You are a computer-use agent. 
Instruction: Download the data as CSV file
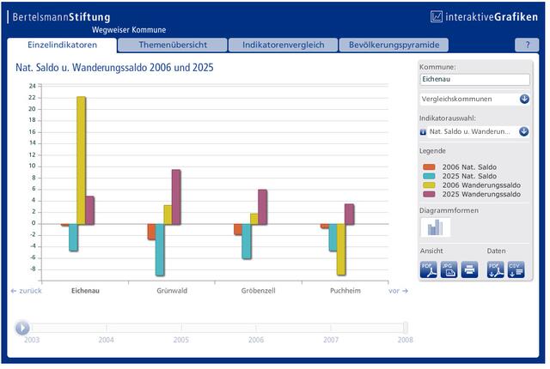tap(516, 269)
